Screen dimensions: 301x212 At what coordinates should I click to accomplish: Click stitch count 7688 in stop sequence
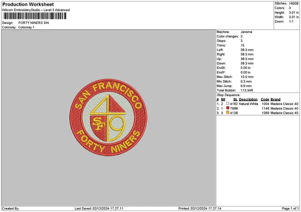tap(234, 108)
